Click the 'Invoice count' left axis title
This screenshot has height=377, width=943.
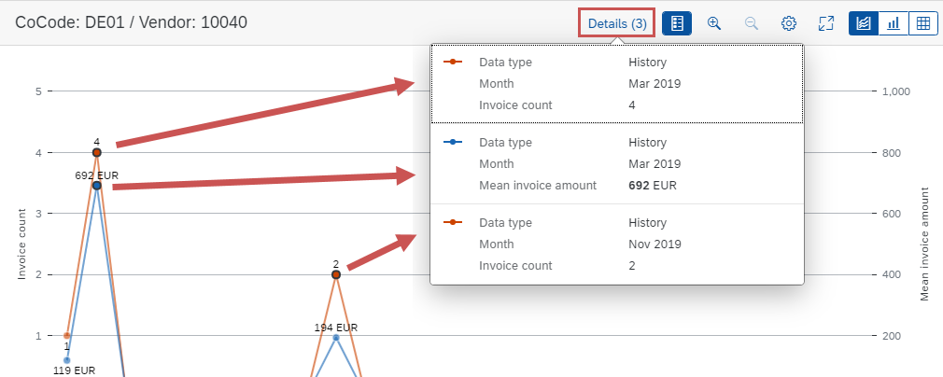tap(22, 244)
